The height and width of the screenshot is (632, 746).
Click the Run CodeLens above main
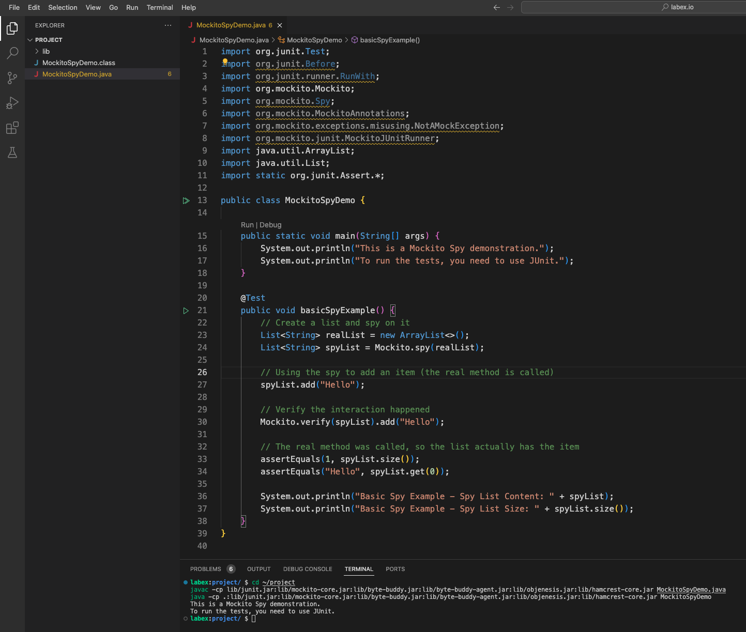(247, 225)
